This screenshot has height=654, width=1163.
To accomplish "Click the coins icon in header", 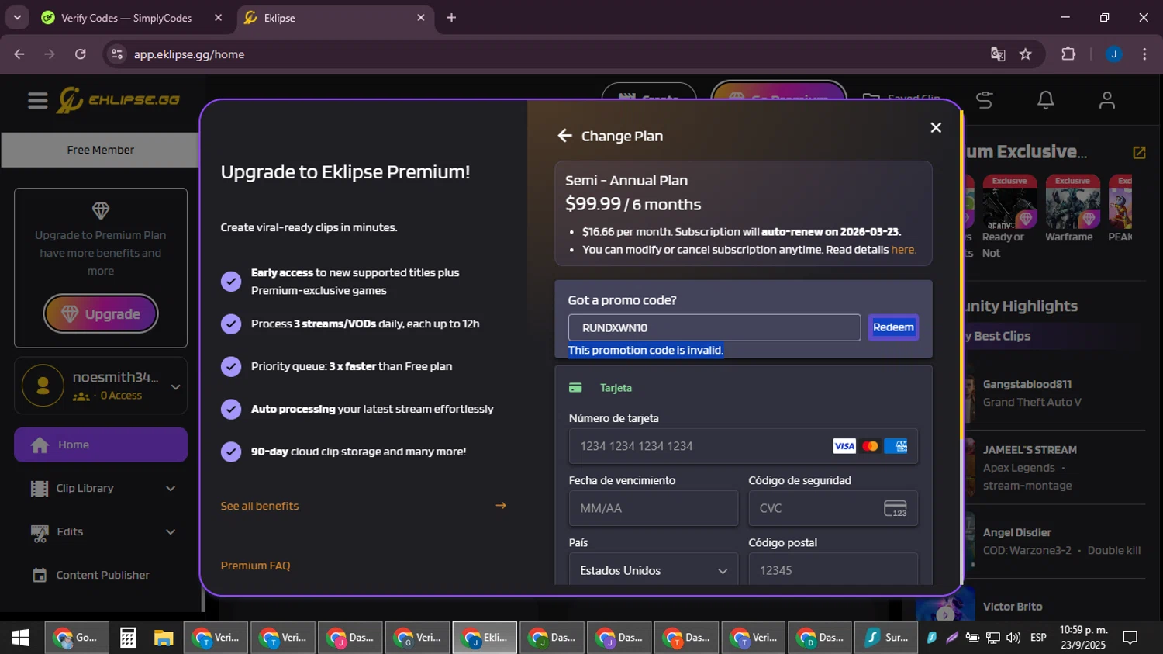I will 985,100.
